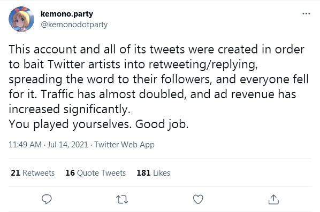
Task: Visit the @kemonodotparty handle link
Action: [x=74, y=25]
